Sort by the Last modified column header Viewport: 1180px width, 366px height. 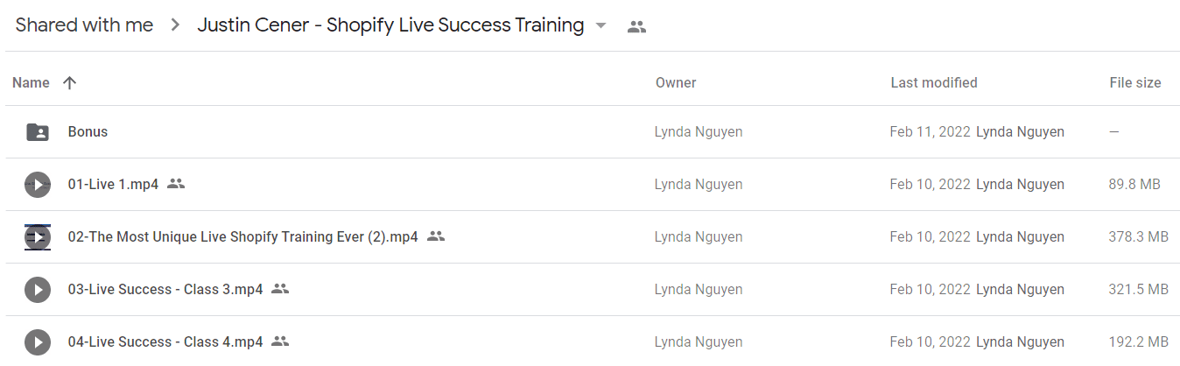934,83
